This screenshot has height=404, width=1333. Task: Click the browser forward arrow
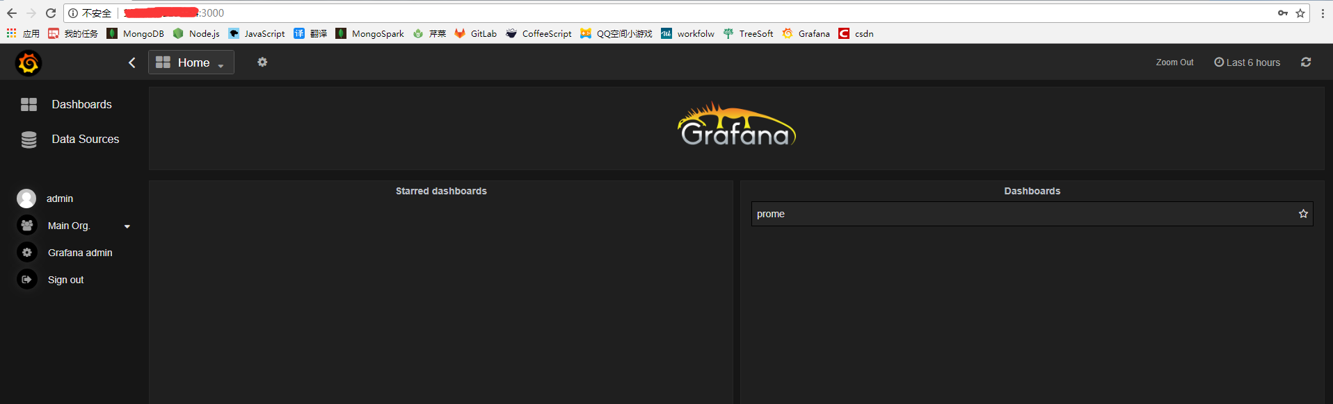(31, 13)
